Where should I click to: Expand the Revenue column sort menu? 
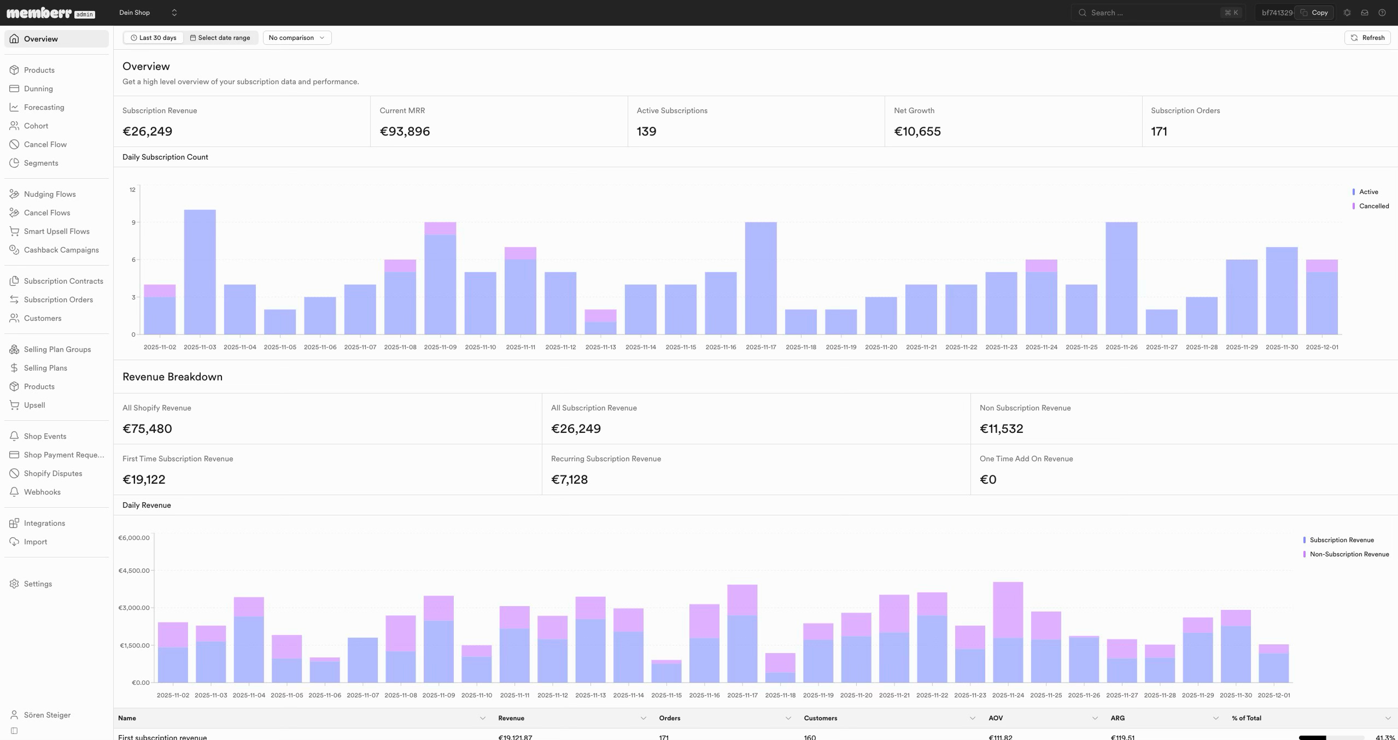pyautogui.click(x=643, y=718)
